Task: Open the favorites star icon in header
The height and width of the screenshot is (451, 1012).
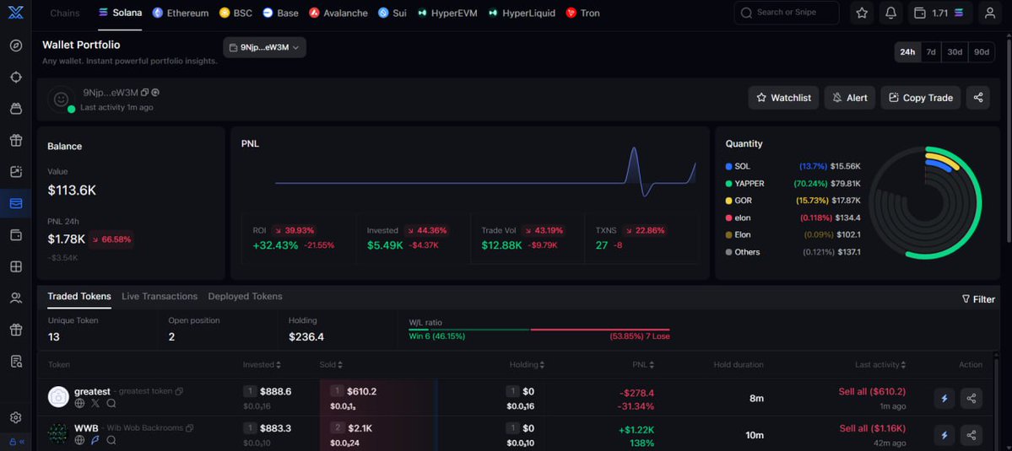Action: pos(862,13)
